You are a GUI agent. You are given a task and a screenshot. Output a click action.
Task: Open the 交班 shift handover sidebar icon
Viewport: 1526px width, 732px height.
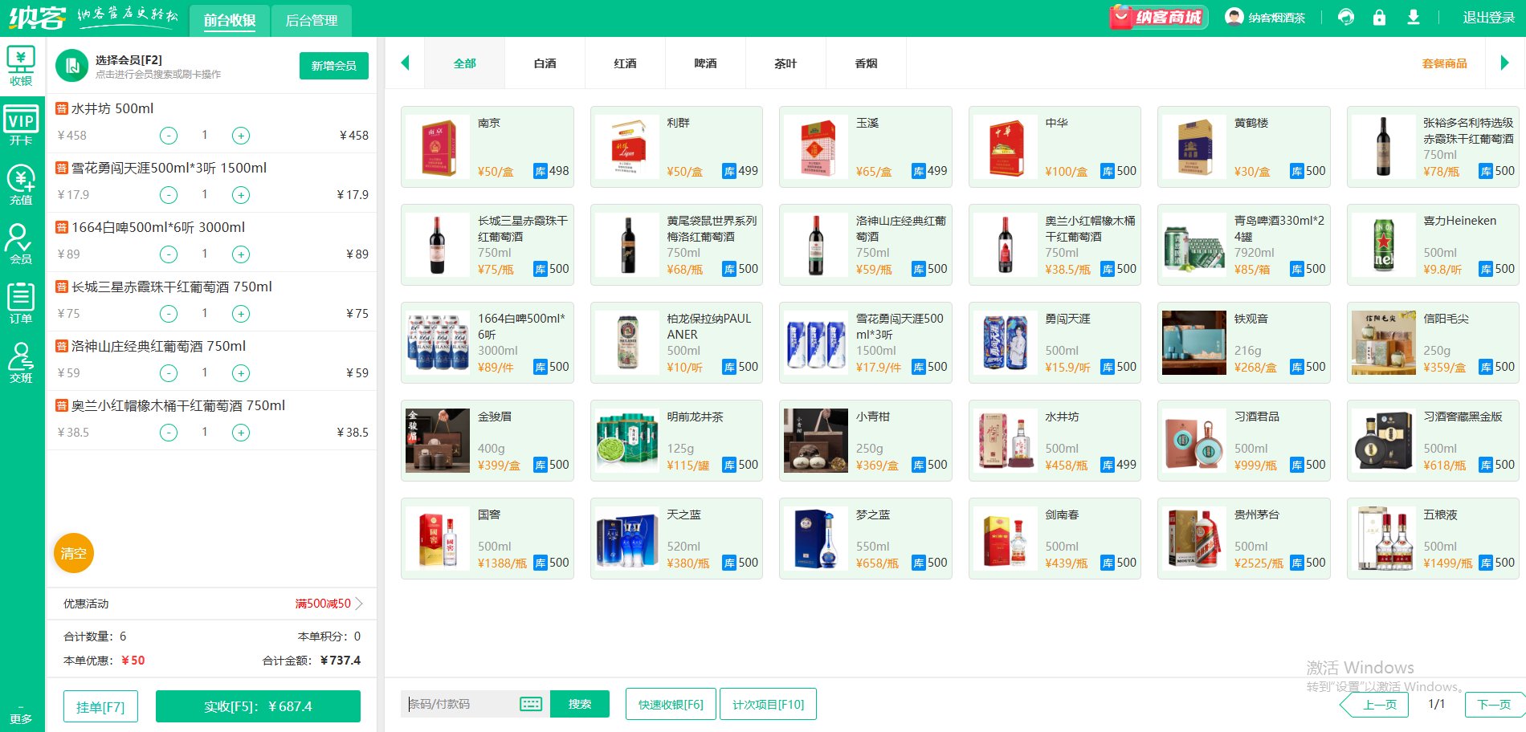[21, 363]
